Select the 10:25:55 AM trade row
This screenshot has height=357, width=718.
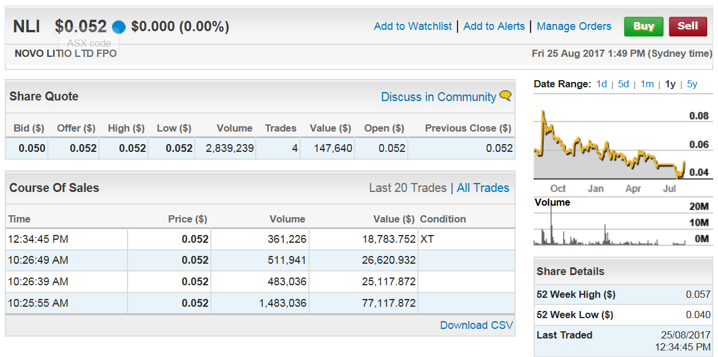pos(260,303)
